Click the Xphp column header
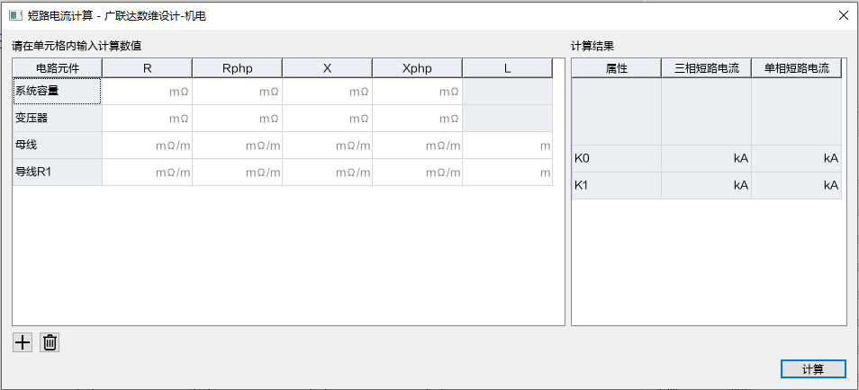Viewport: 859px width, 390px height. tap(418, 68)
